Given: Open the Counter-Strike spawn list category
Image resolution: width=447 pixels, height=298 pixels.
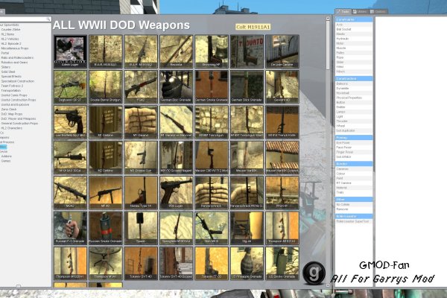Looking at the screenshot, I should click(x=10, y=29).
